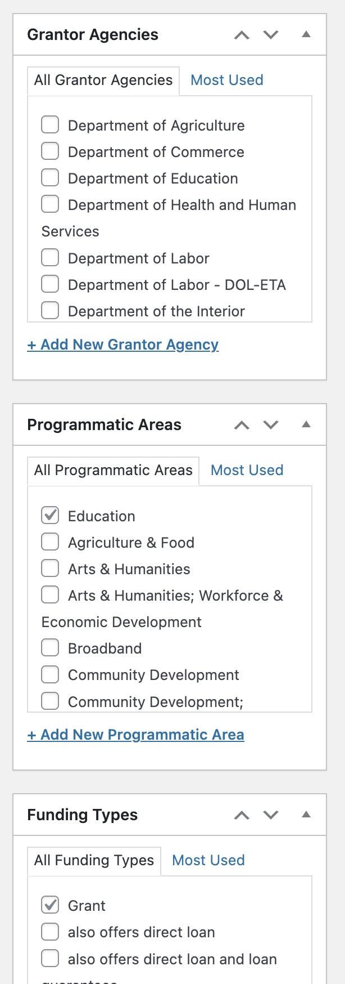Move Grantor Agencies panel down
This screenshot has width=345, height=984.
tap(271, 35)
